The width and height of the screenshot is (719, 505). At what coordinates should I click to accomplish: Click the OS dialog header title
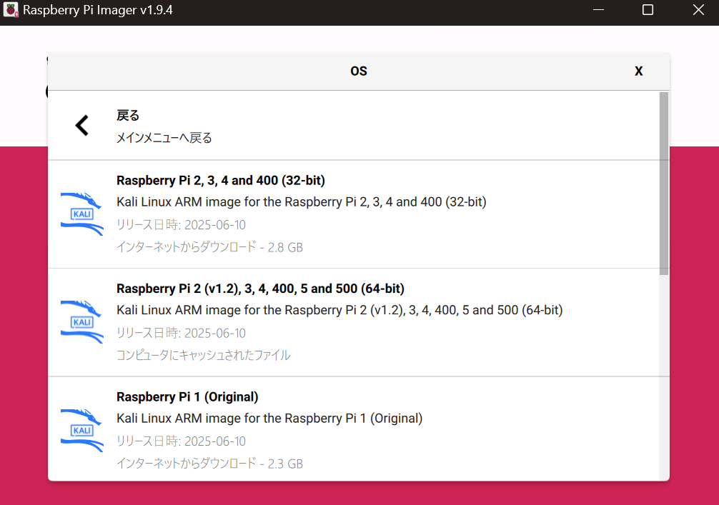click(359, 71)
